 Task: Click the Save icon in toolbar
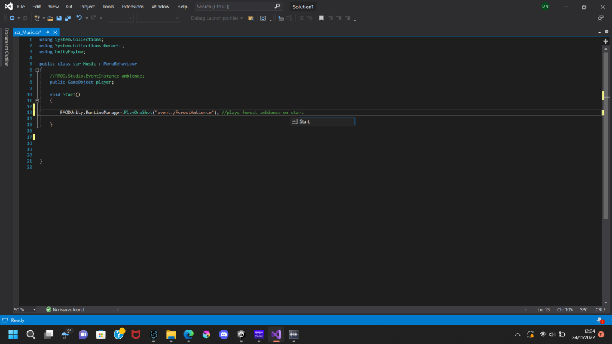[x=59, y=18]
